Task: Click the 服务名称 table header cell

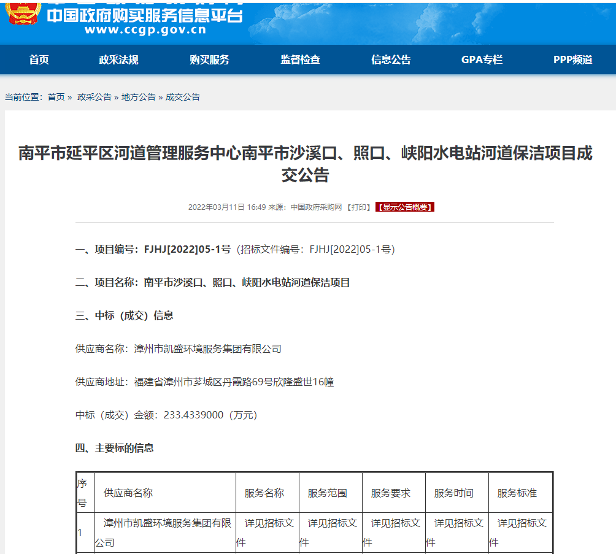Action: 268,493
